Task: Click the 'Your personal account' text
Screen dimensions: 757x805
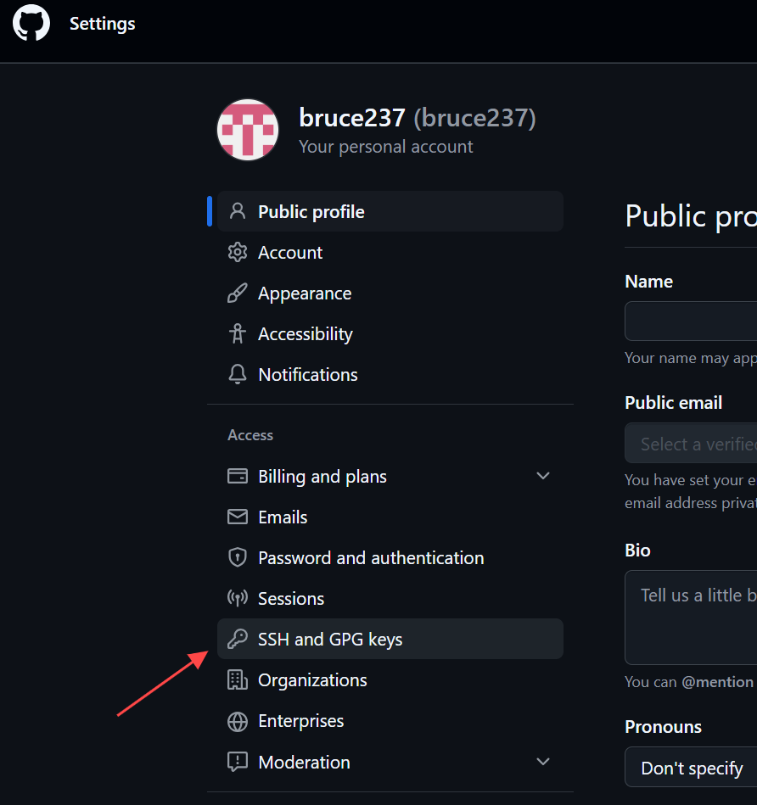Action: [385, 147]
